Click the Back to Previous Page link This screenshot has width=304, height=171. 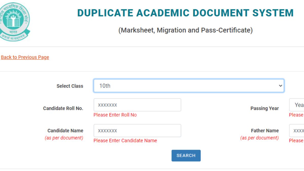point(25,57)
